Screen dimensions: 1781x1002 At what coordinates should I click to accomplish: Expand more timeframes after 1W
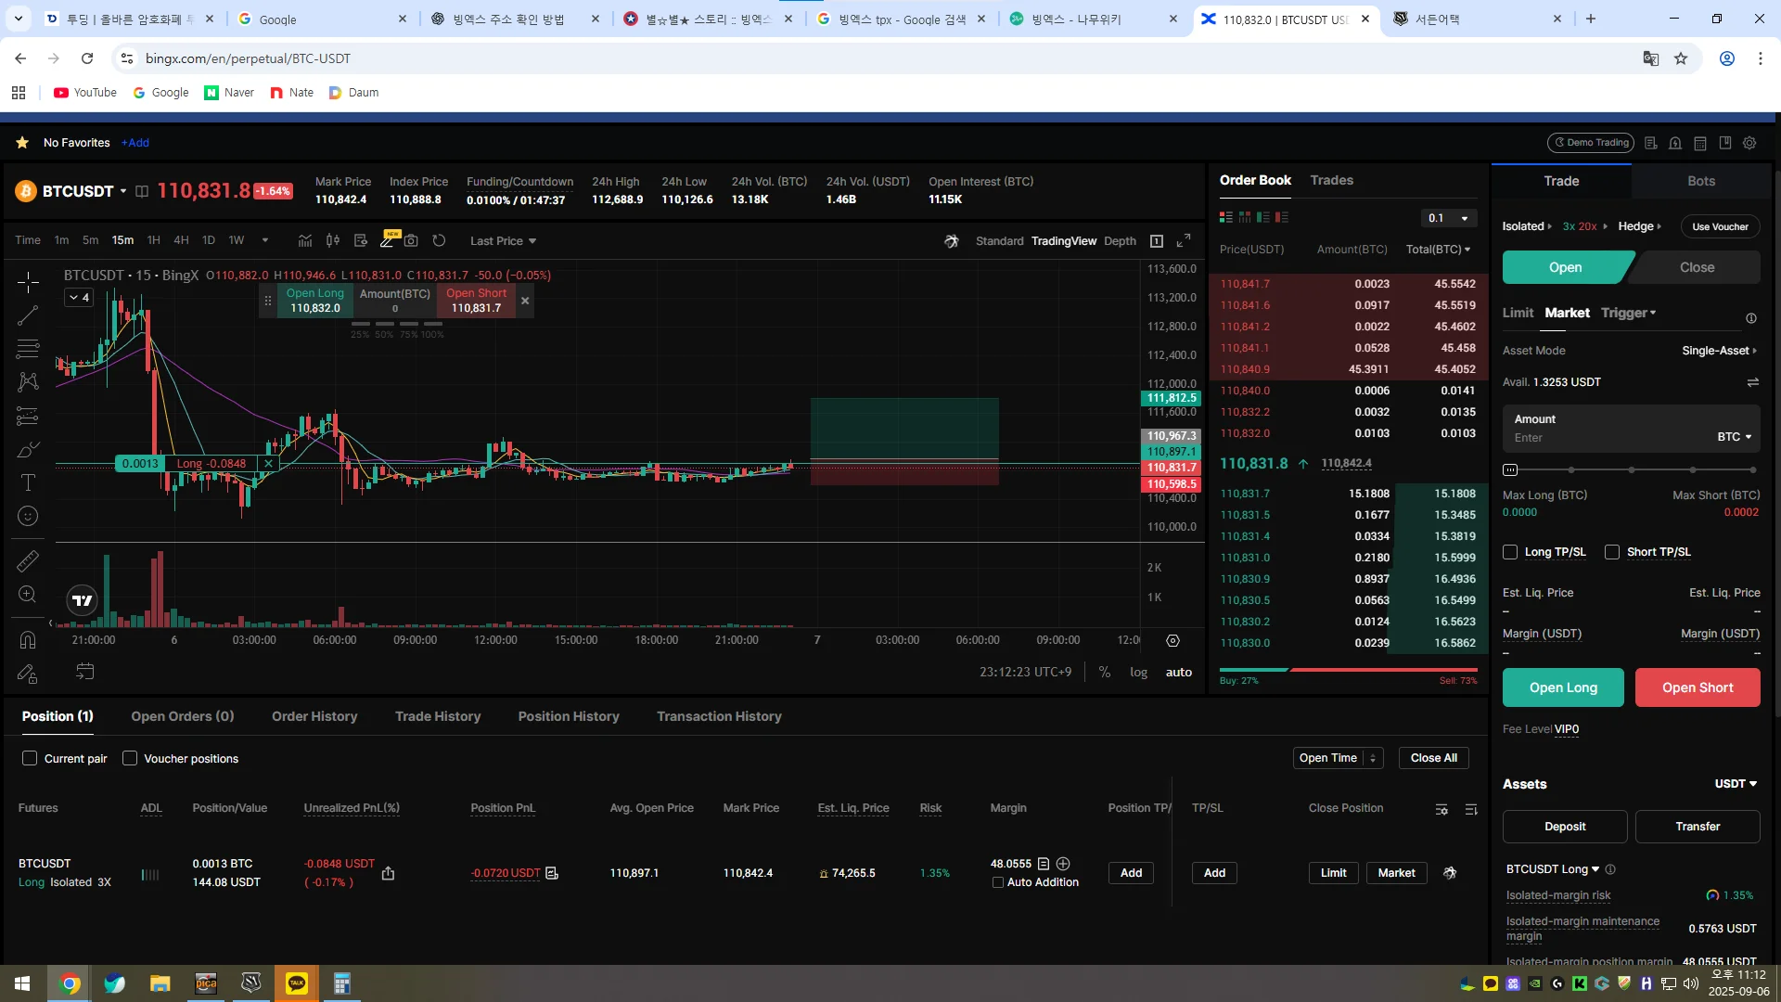tap(264, 240)
